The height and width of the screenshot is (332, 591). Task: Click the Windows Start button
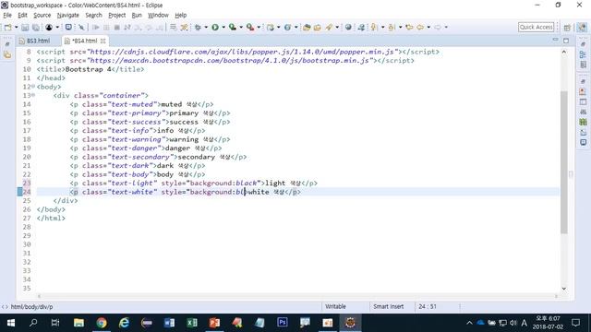click(x=11, y=323)
